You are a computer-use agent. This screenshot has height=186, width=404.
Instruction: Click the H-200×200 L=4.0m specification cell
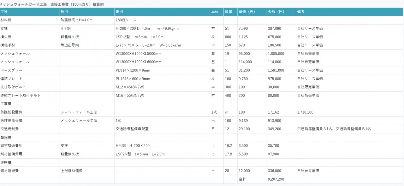tap(147, 28)
